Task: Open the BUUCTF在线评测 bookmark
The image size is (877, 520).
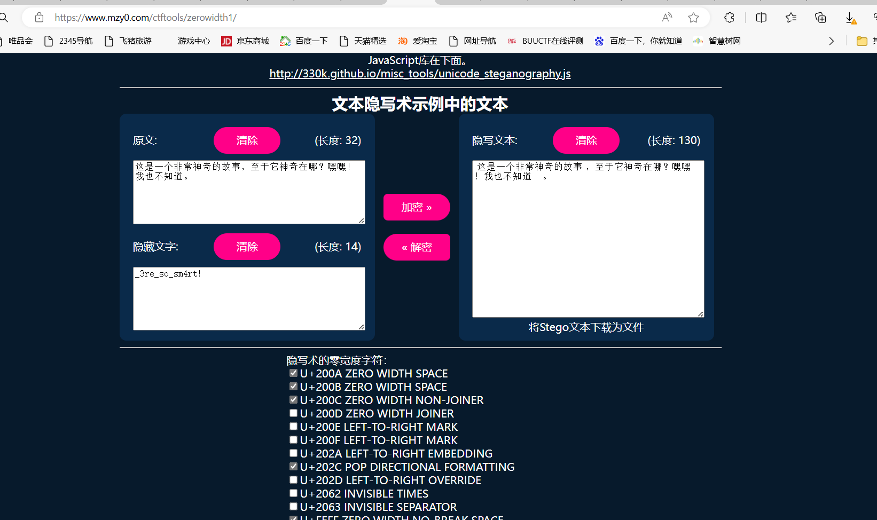Action: coord(545,41)
